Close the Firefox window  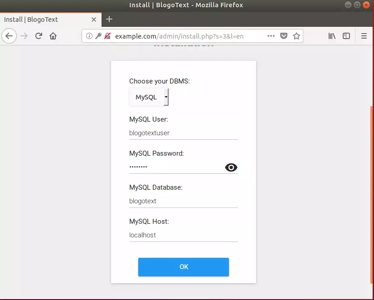(x=366, y=5)
